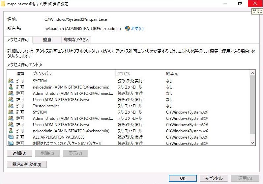Click the scroll-up arrow of the entries list
263x184 pixels.
[x=252, y=73]
